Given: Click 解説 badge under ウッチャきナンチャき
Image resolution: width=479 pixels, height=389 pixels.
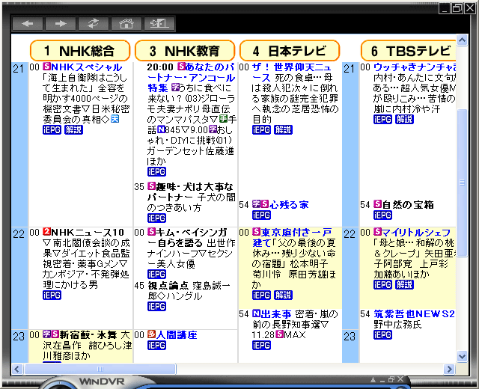Looking at the screenshot, I should click(404, 120).
